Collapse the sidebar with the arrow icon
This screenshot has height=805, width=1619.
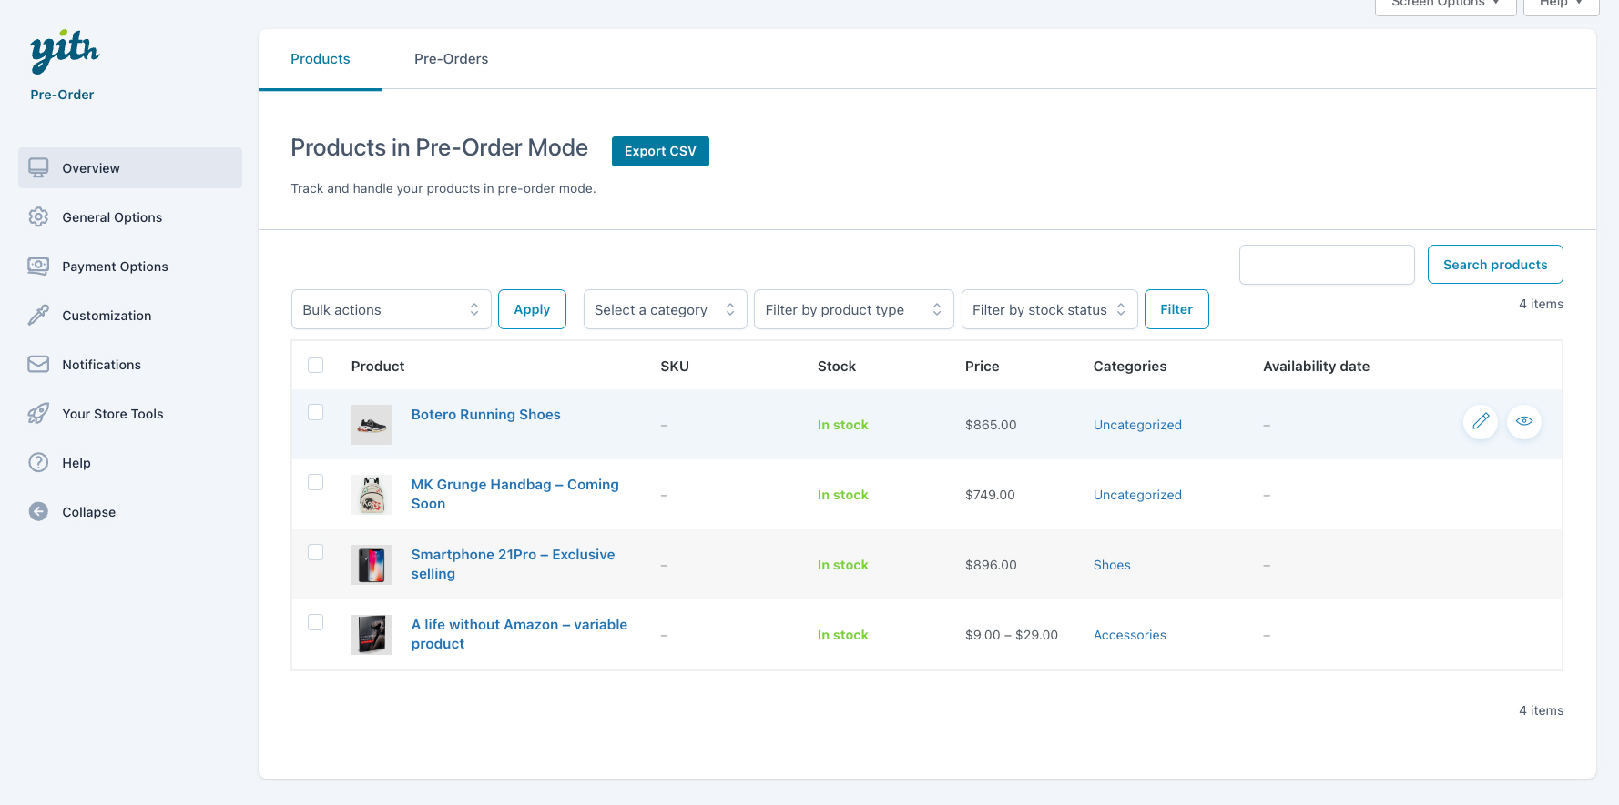(x=38, y=512)
